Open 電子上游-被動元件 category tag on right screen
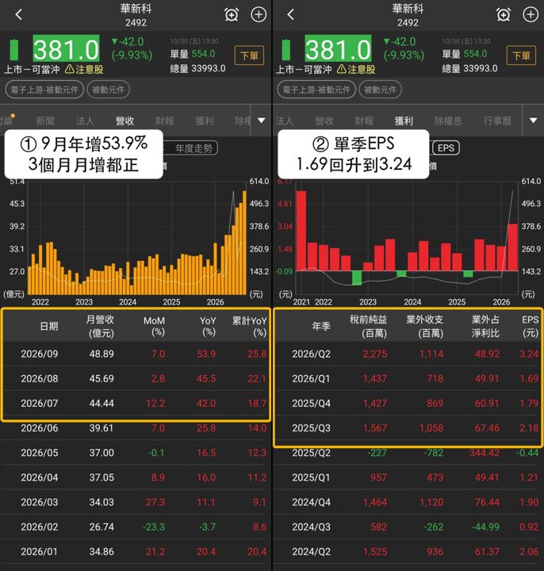Screen dimensions: 544x571 click(x=316, y=90)
